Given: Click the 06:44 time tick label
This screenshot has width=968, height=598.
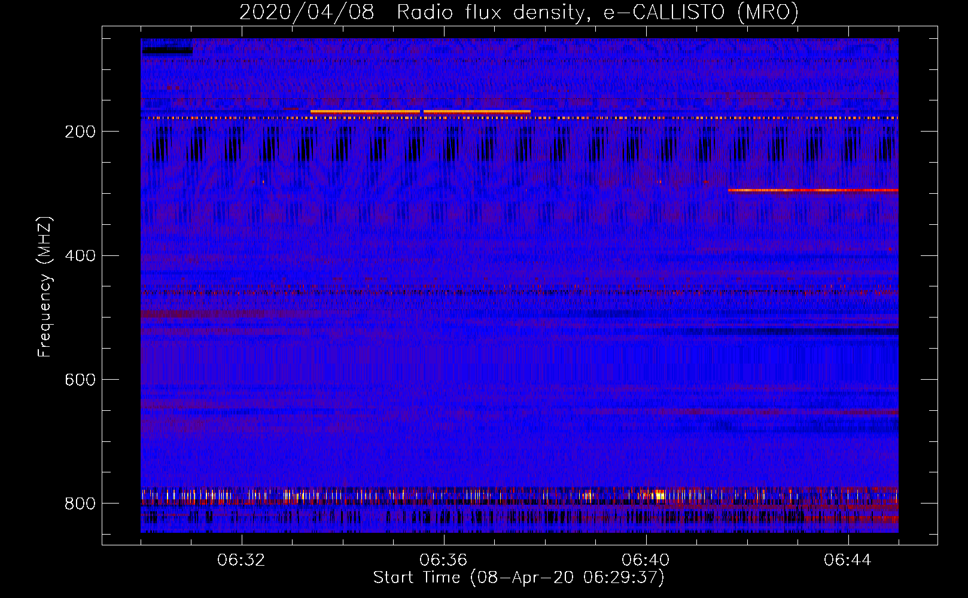Looking at the screenshot, I should pyautogui.click(x=848, y=560).
